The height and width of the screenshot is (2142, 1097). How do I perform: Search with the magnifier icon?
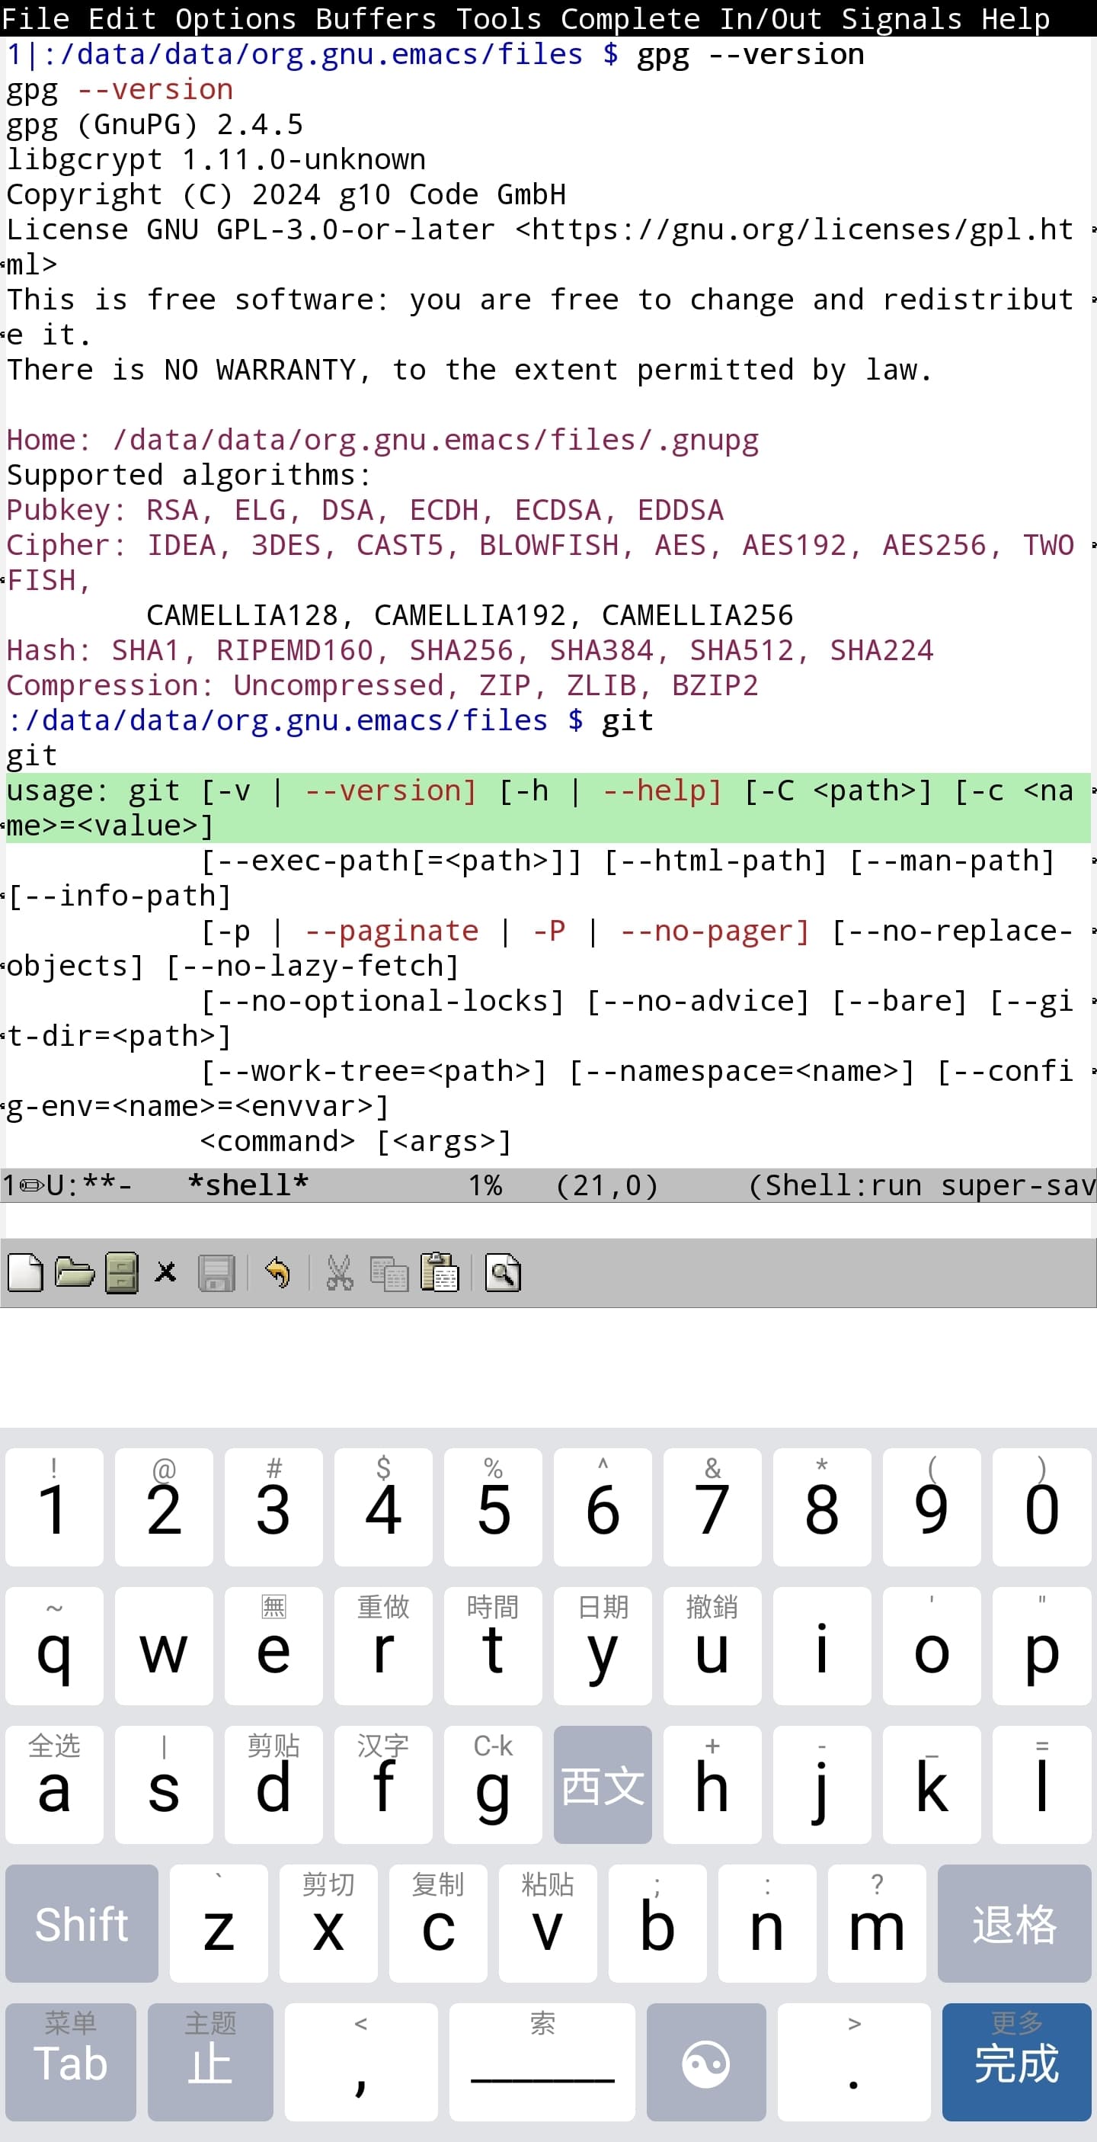click(x=503, y=1272)
